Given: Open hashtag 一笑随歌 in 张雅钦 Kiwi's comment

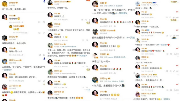Looking at the screenshot, I should coord(82,56).
